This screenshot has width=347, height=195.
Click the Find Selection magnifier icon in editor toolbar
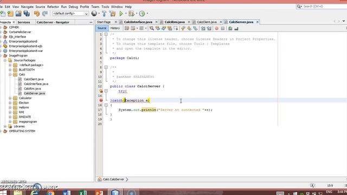tap(152, 28)
